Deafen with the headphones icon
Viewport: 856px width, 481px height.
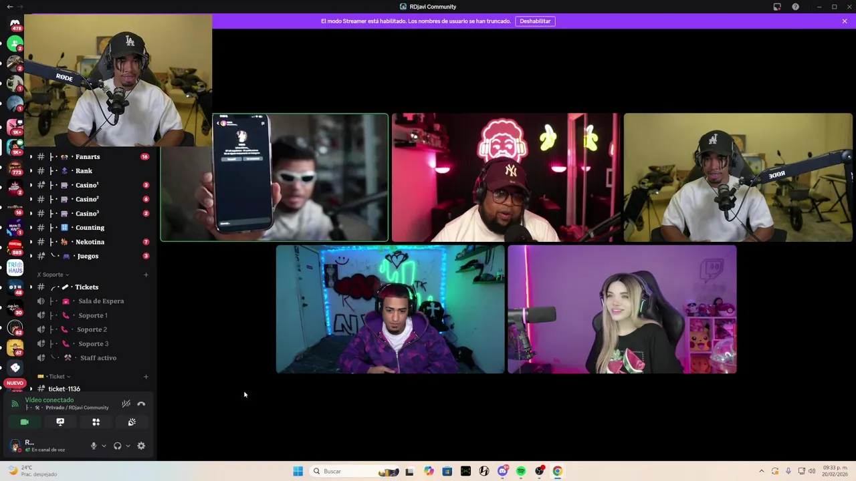(x=118, y=446)
